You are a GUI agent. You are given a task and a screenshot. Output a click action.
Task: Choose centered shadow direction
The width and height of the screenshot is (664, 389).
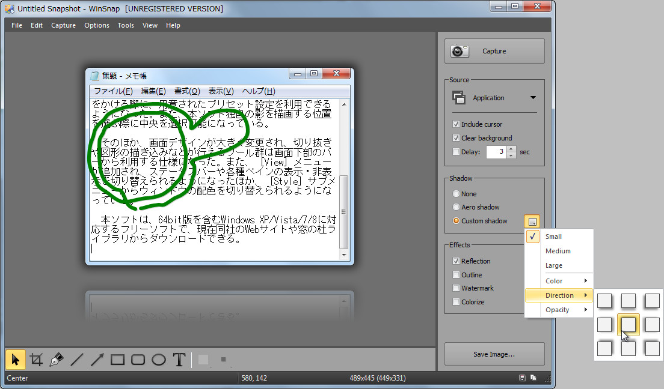tap(629, 325)
